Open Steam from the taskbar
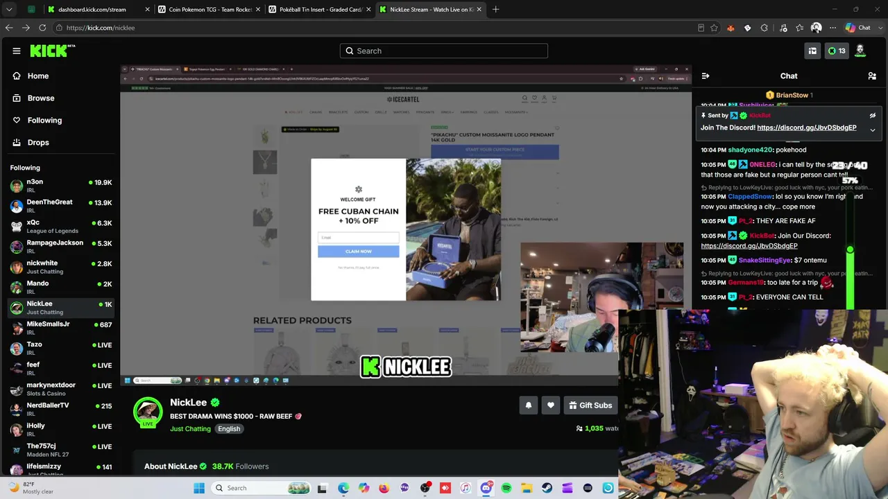888x499 pixels. coord(547,488)
